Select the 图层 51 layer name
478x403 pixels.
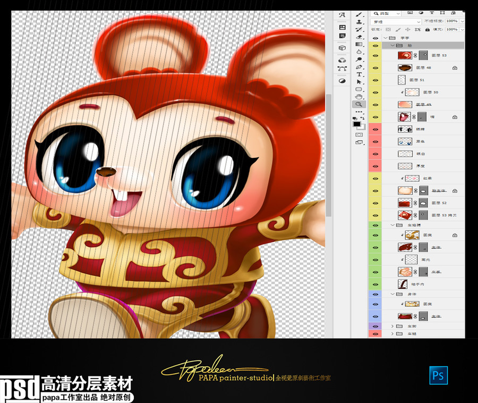(417, 80)
